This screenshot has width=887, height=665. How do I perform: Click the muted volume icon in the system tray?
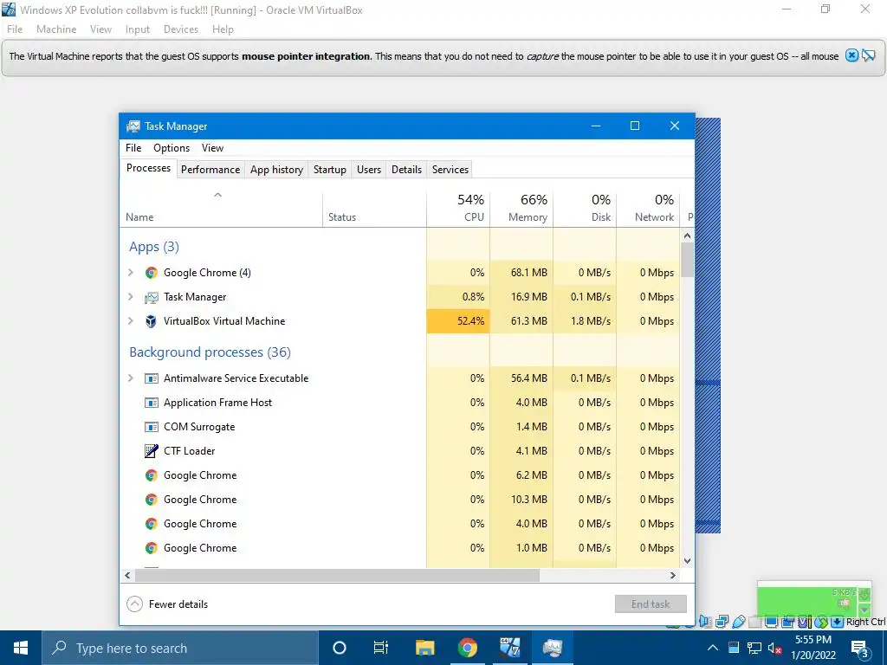click(775, 648)
